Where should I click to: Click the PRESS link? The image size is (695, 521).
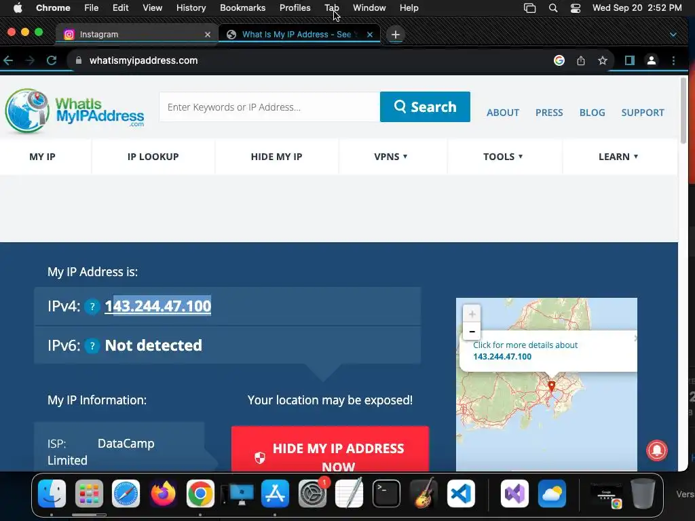coord(548,113)
